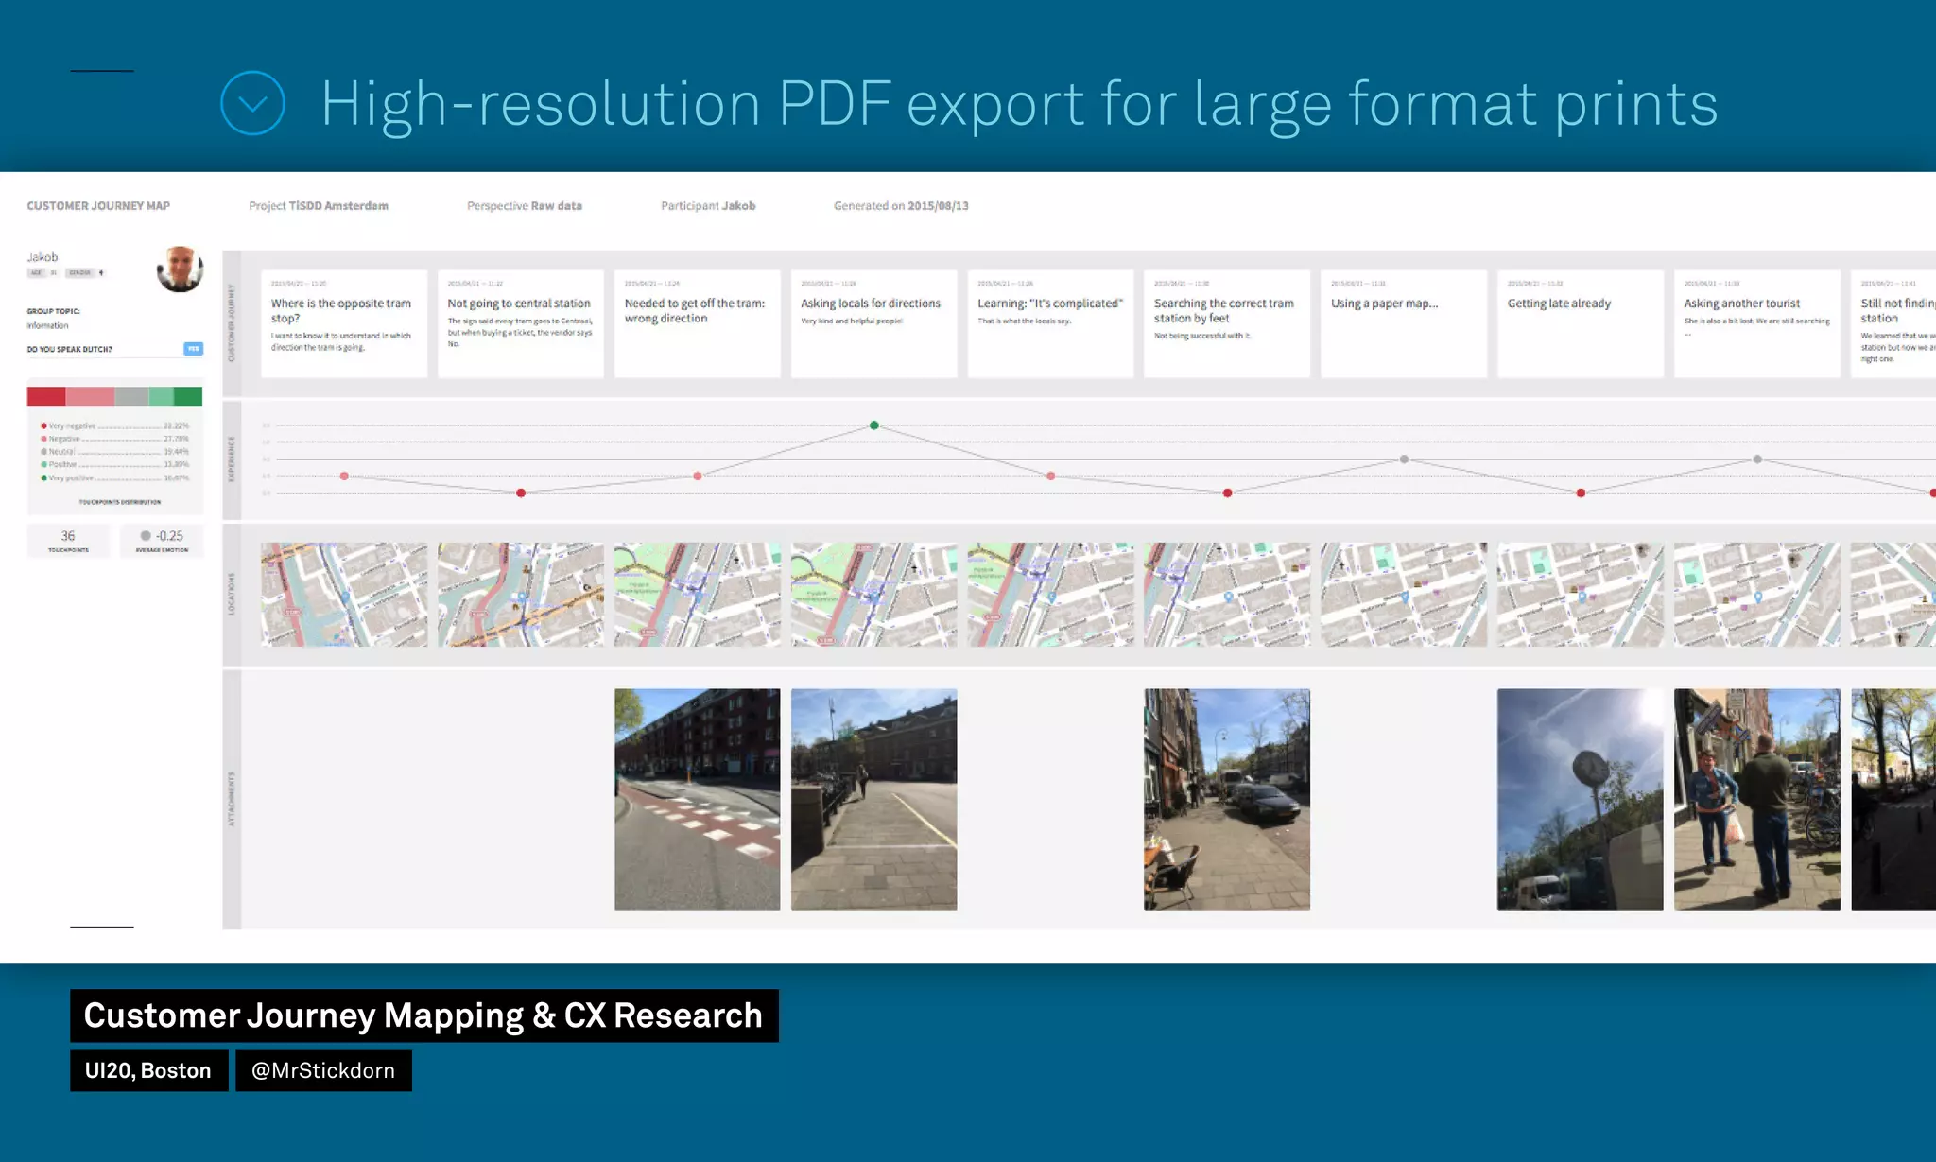Select the grey experience point under 'Using a paper map...'

point(1404,460)
